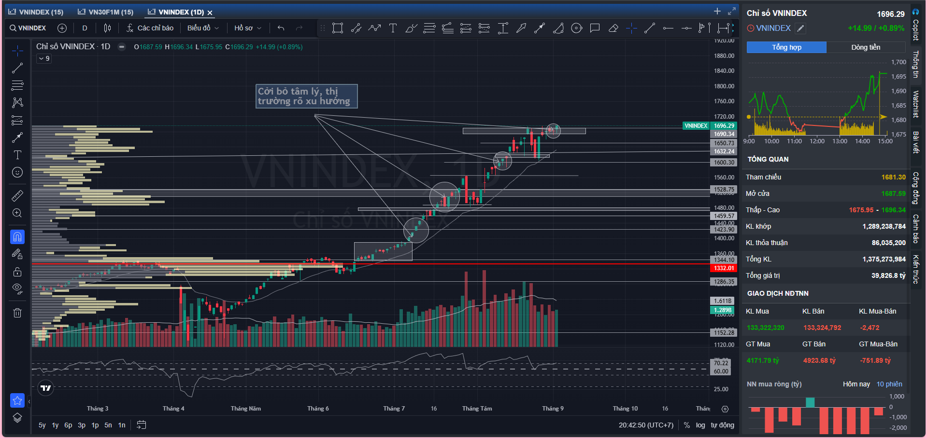Select the trend line with nodes tool
The height and width of the screenshot is (439, 927).
[356, 28]
